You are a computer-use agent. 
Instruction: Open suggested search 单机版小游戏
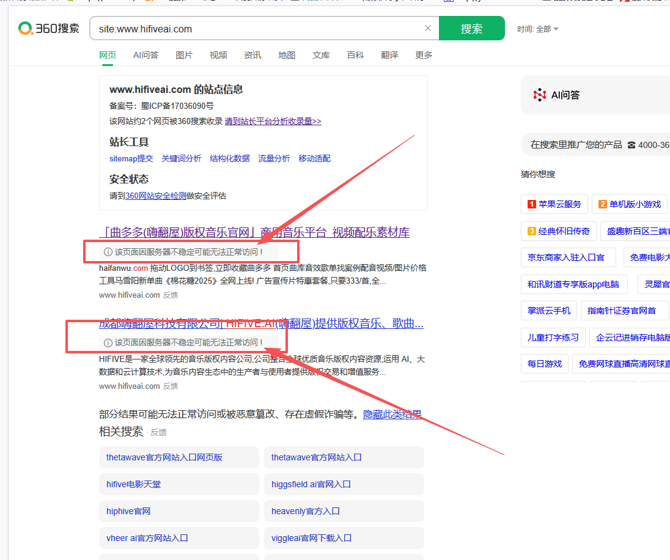(631, 204)
